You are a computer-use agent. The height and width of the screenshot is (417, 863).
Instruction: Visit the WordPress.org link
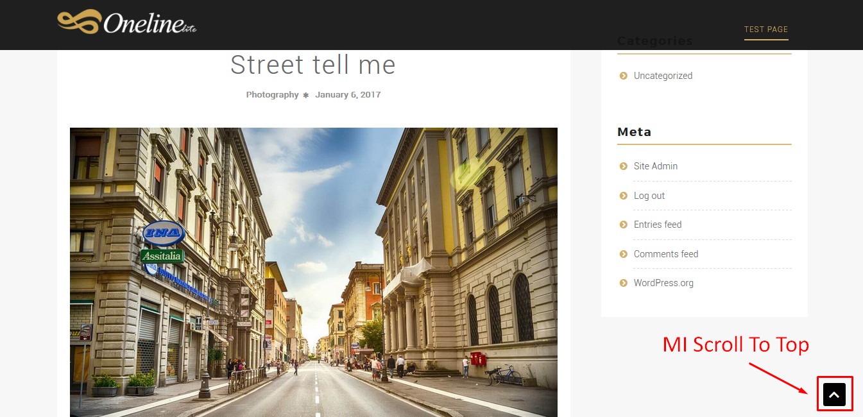pyautogui.click(x=663, y=283)
